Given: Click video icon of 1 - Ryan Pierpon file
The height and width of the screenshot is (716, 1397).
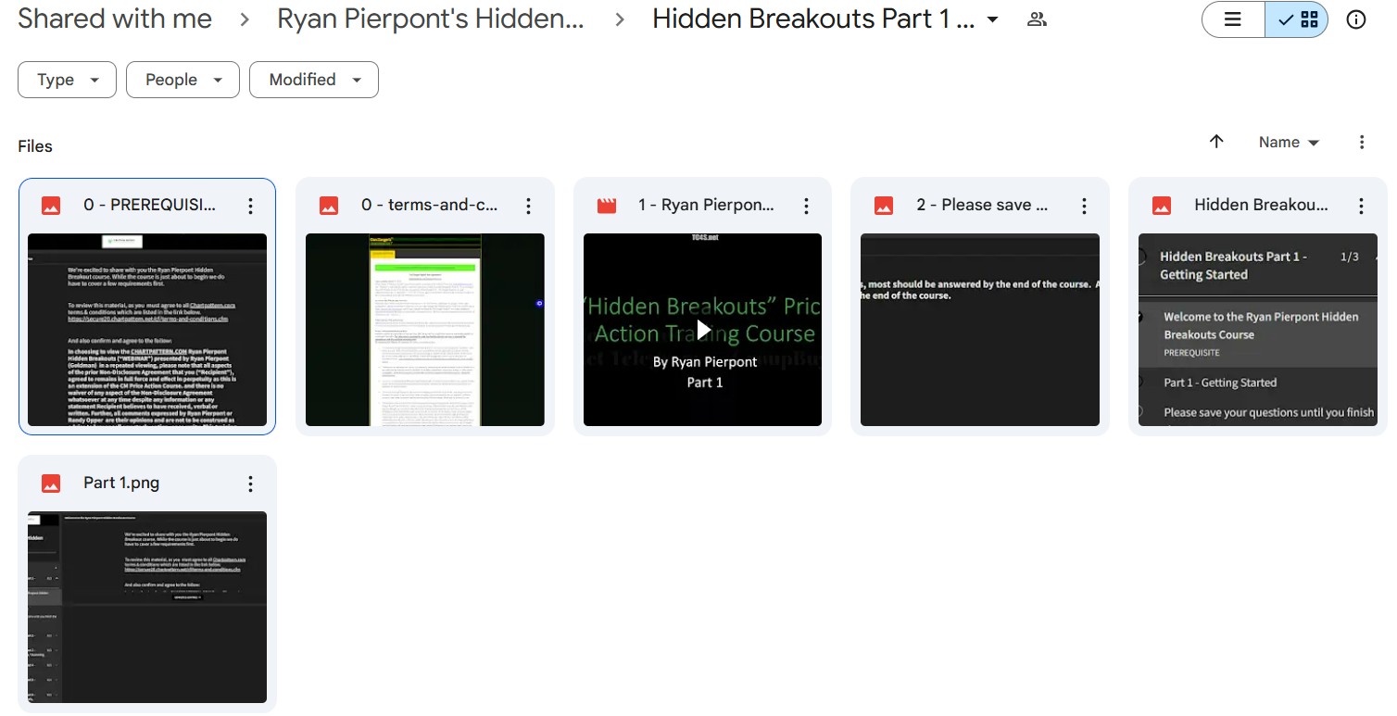Looking at the screenshot, I should pyautogui.click(x=607, y=206).
